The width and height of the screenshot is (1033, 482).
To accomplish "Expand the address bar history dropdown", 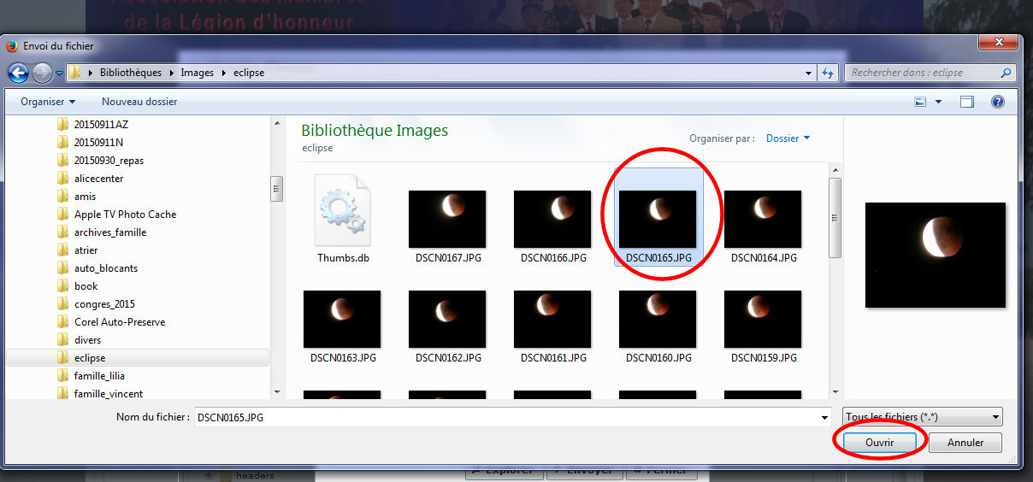I will coord(809,73).
